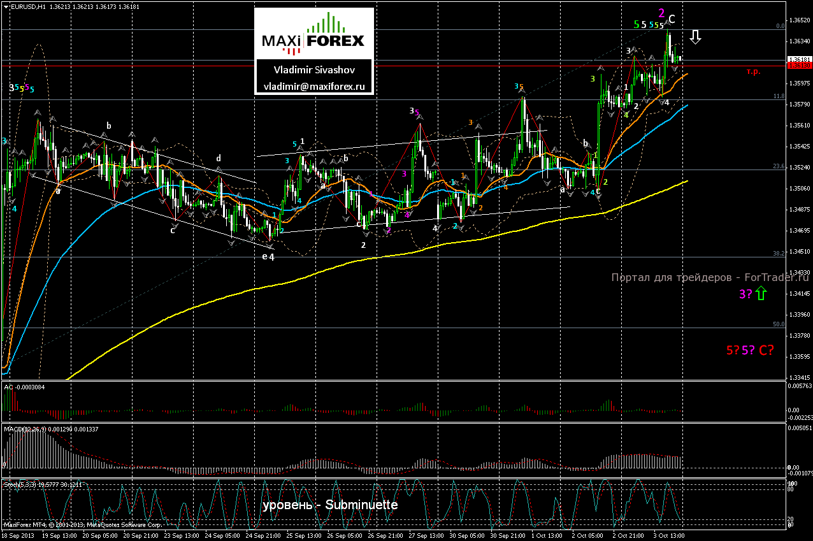Click the red 1.36130 price tag

(x=798, y=66)
